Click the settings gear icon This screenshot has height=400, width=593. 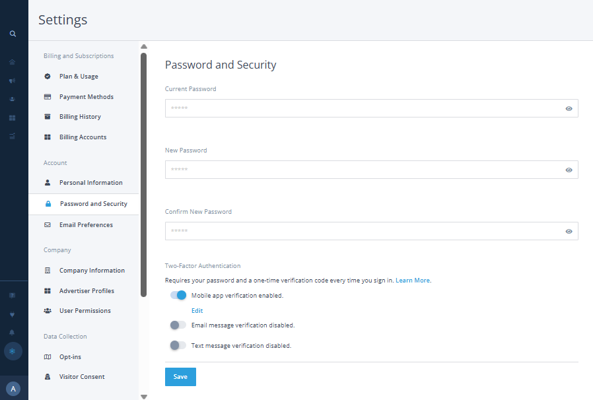pyautogui.click(x=12, y=351)
